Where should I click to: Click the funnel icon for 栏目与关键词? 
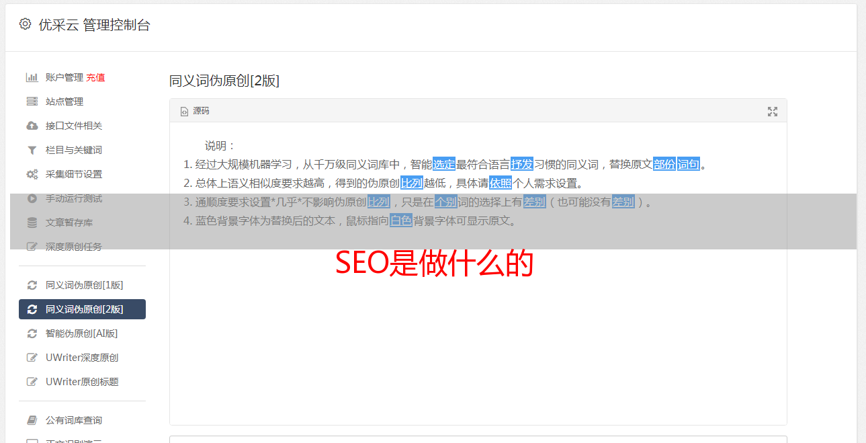[32, 150]
